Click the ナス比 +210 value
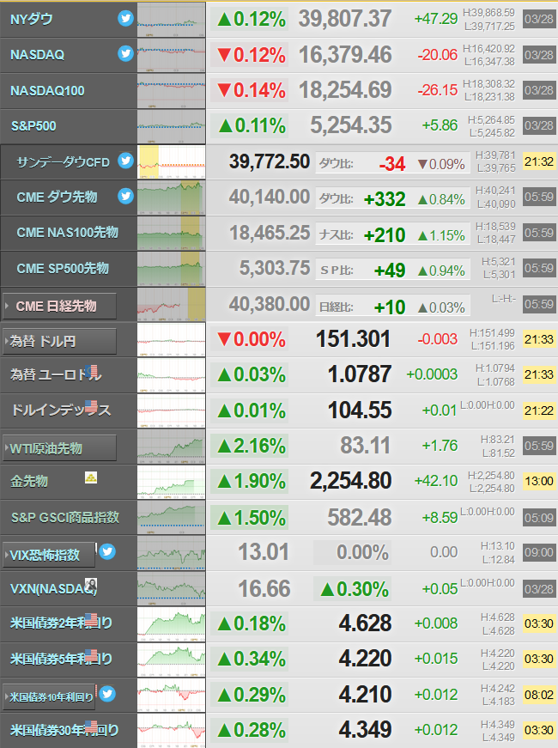This screenshot has height=748, width=558. coord(385,234)
